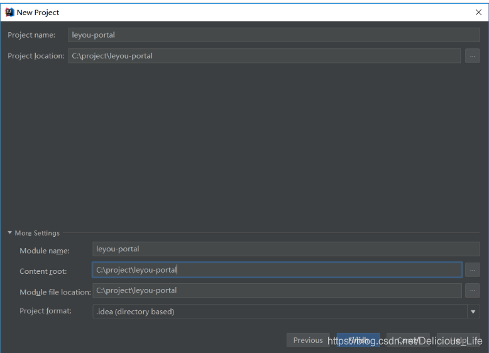489x353 pixels.
Task: Browse for Project location folder
Action: coord(472,56)
